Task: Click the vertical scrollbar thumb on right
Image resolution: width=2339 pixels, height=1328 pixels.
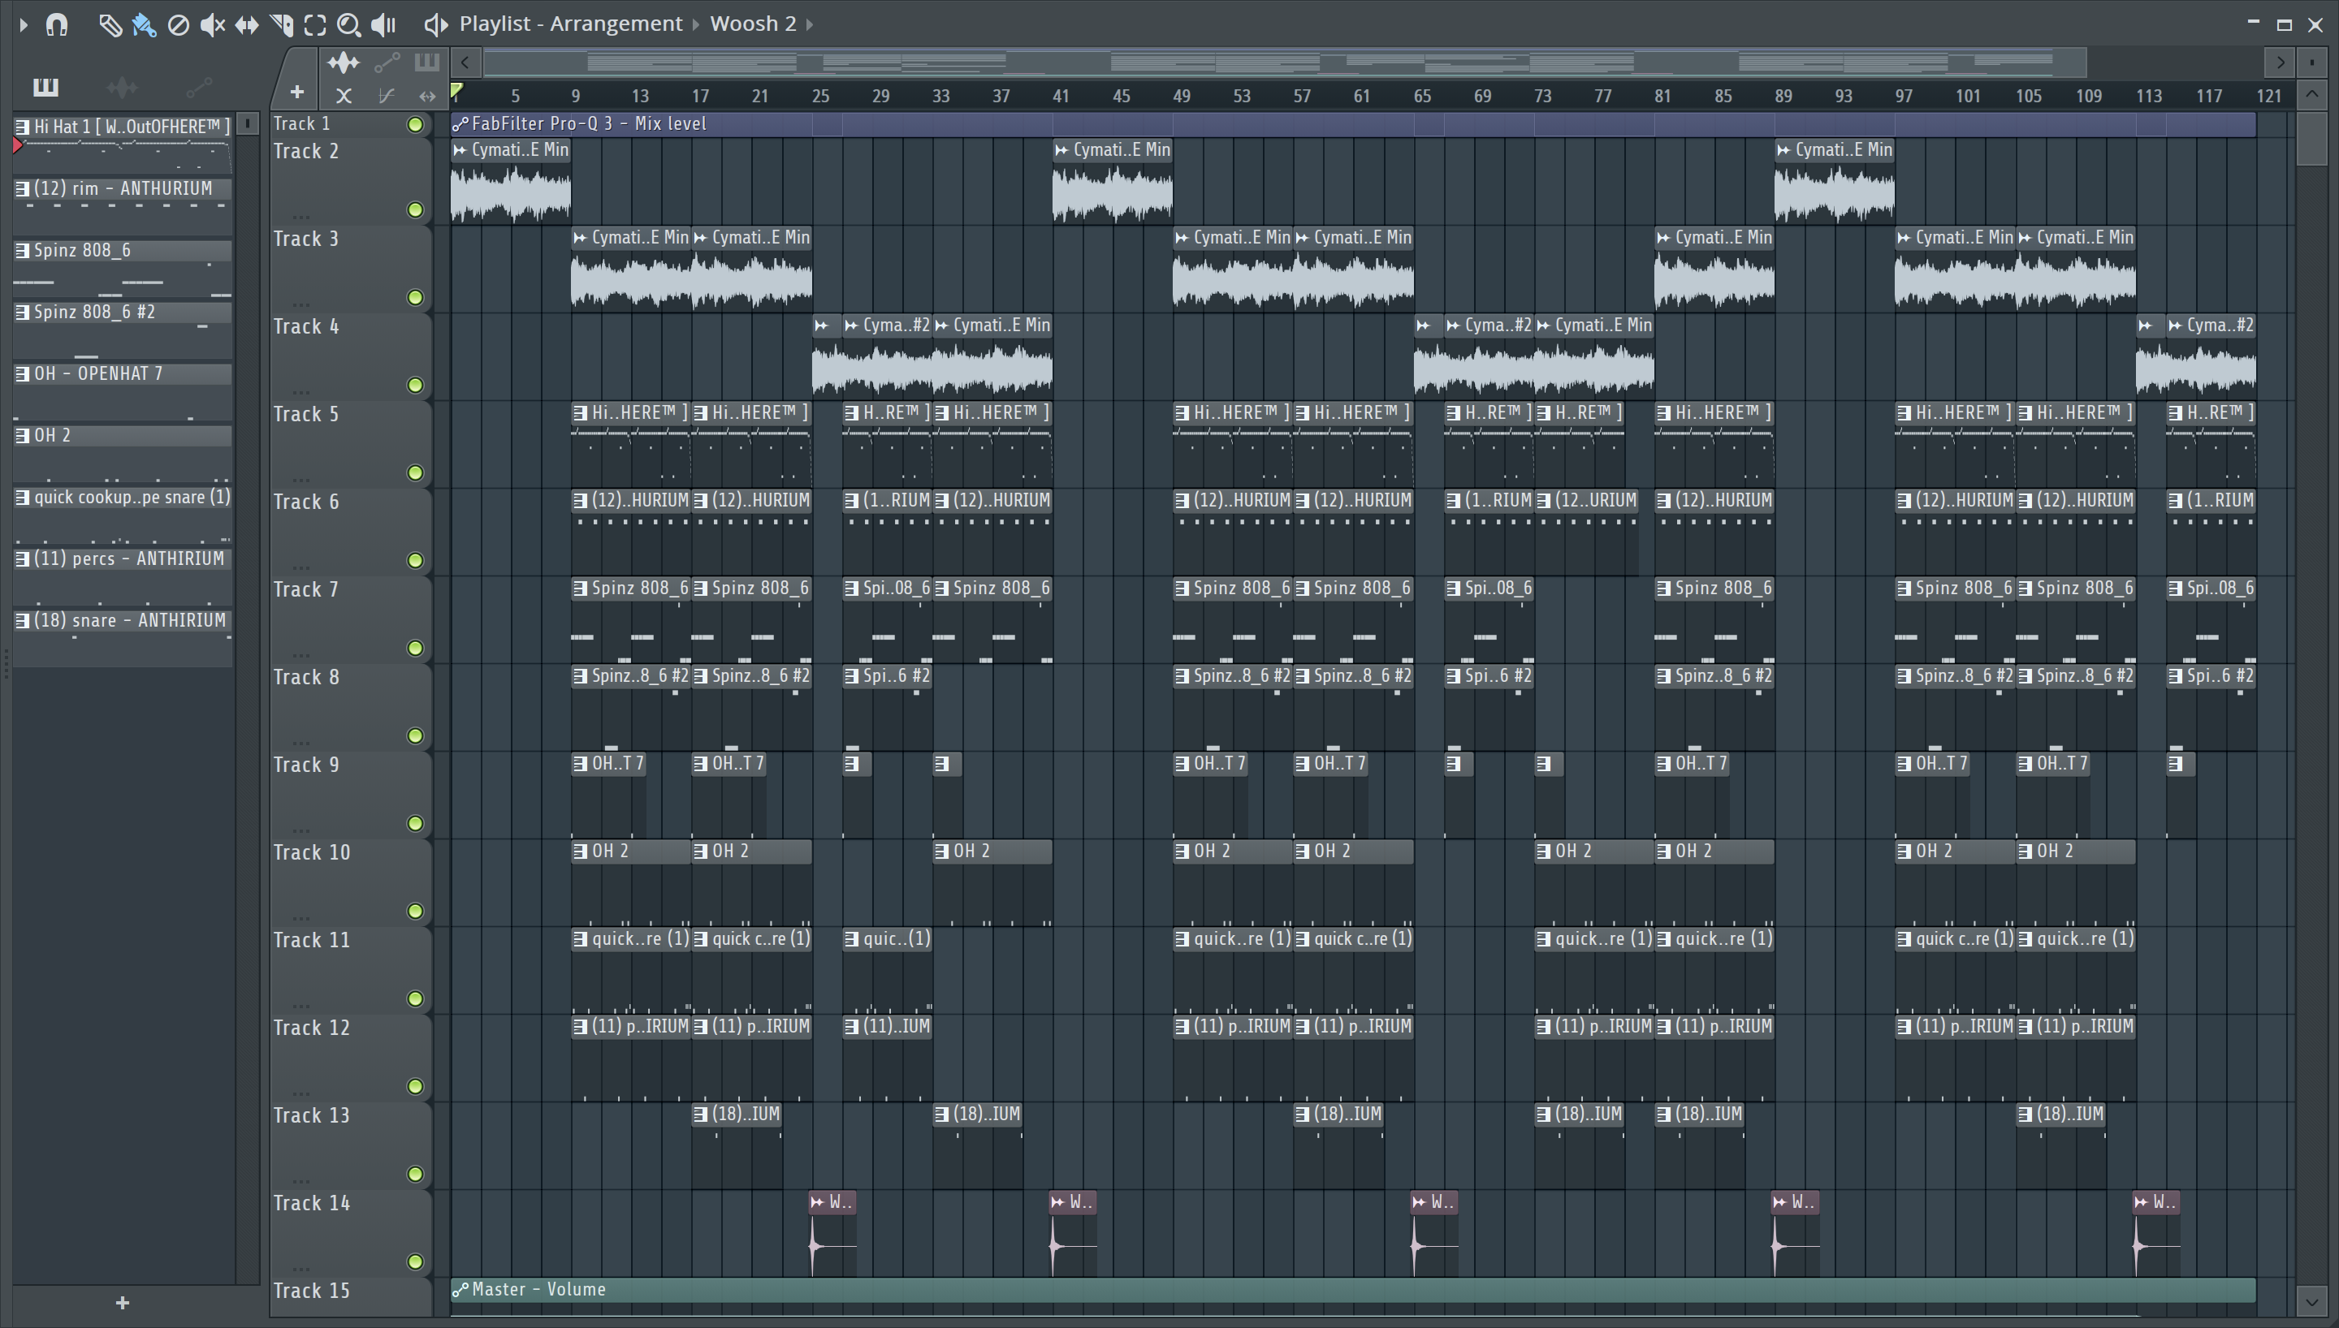Action: point(2311,139)
